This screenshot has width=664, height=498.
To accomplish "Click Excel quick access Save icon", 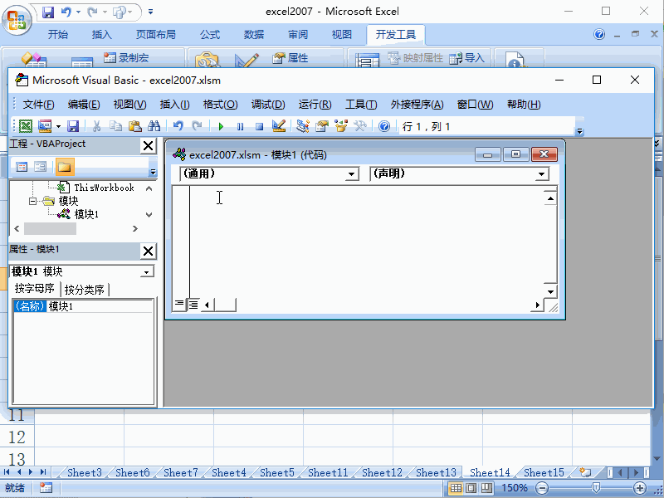I will [48, 12].
